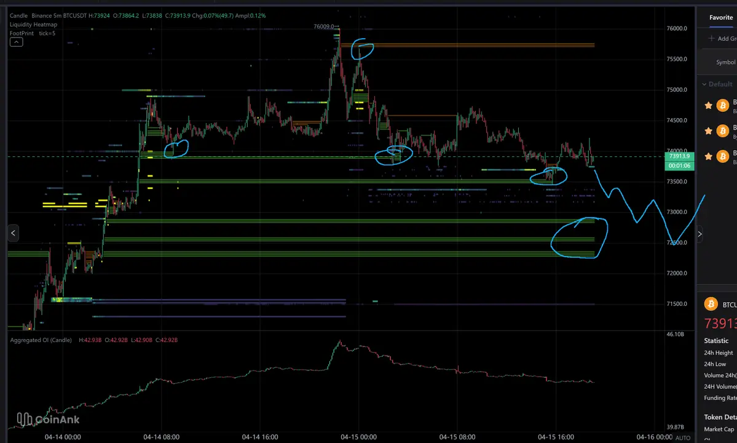This screenshot has width=737, height=443.
Task: Click the plus Add Group button
Action: click(x=722, y=39)
